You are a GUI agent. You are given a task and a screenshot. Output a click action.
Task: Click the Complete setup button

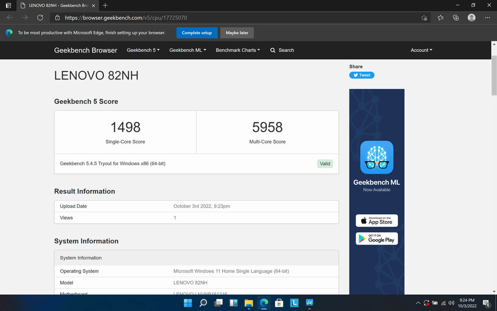click(197, 33)
